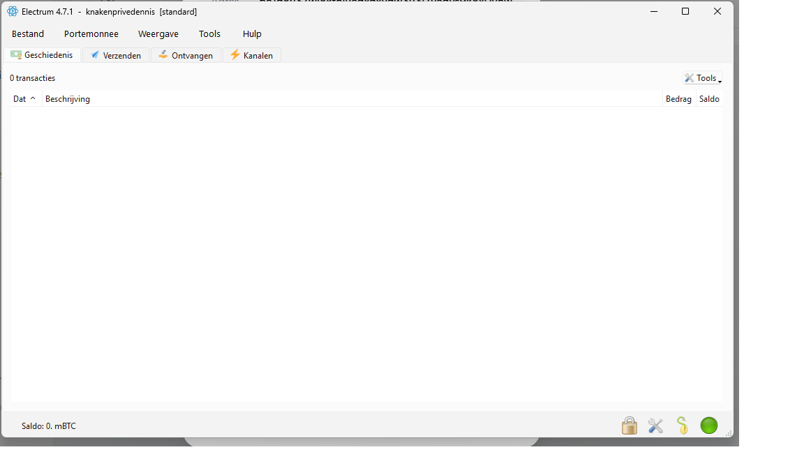Select the Geschiedenis tab
804x452 pixels.
click(42, 55)
